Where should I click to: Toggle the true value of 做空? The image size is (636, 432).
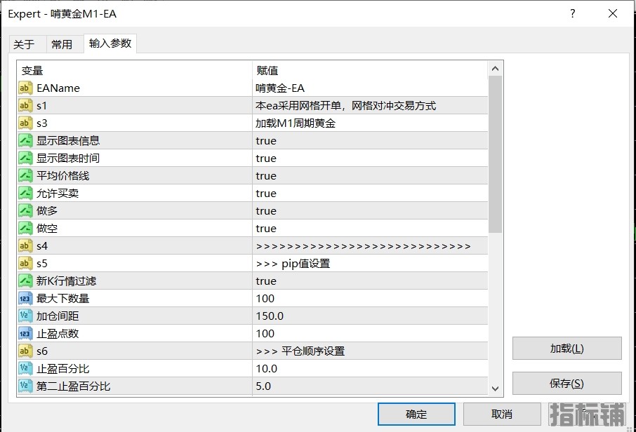[265, 229]
